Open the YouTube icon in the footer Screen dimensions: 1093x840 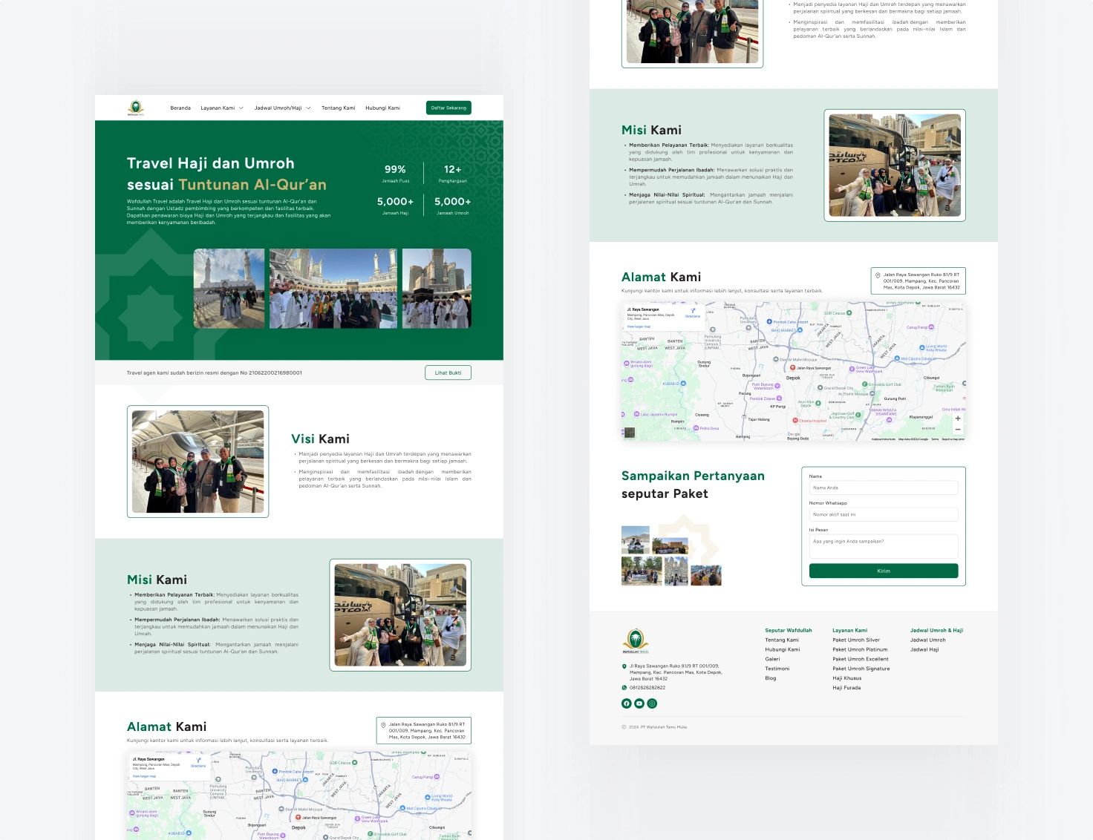click(639, 703)
